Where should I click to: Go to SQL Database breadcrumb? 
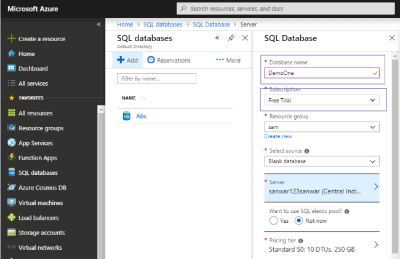(211, 25)
